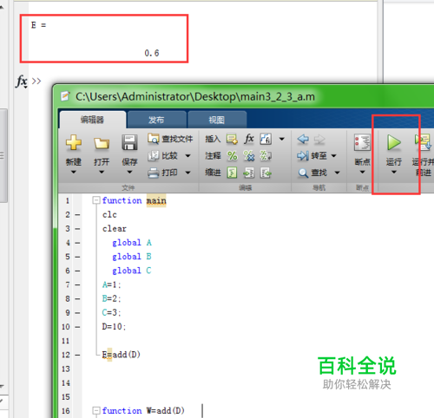Click the code text 'global C'

132,271
